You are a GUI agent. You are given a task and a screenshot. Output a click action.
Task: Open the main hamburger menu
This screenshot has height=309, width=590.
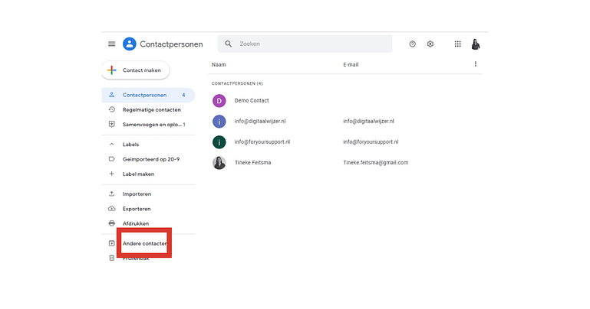click(x=112, y=44)
